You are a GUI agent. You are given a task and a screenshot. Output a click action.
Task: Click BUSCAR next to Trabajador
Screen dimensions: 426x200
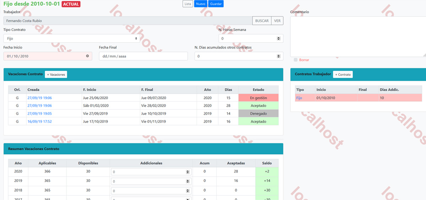[x=262, y=21]
